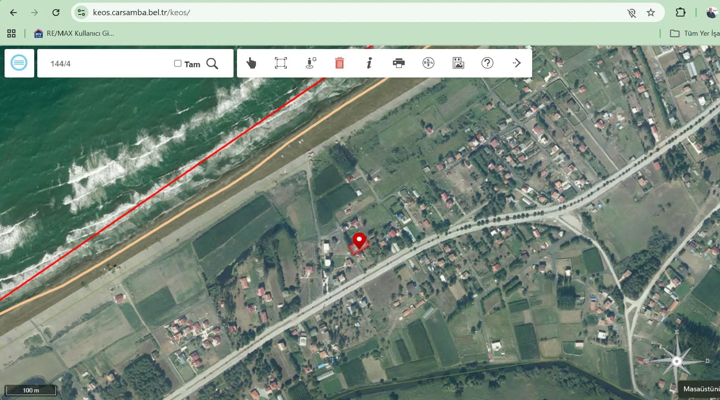The height and width of the screenshot is (400, 720).
Task: Click the magnifier search icon
Action: pyautogui.click(x=212, y=63)
